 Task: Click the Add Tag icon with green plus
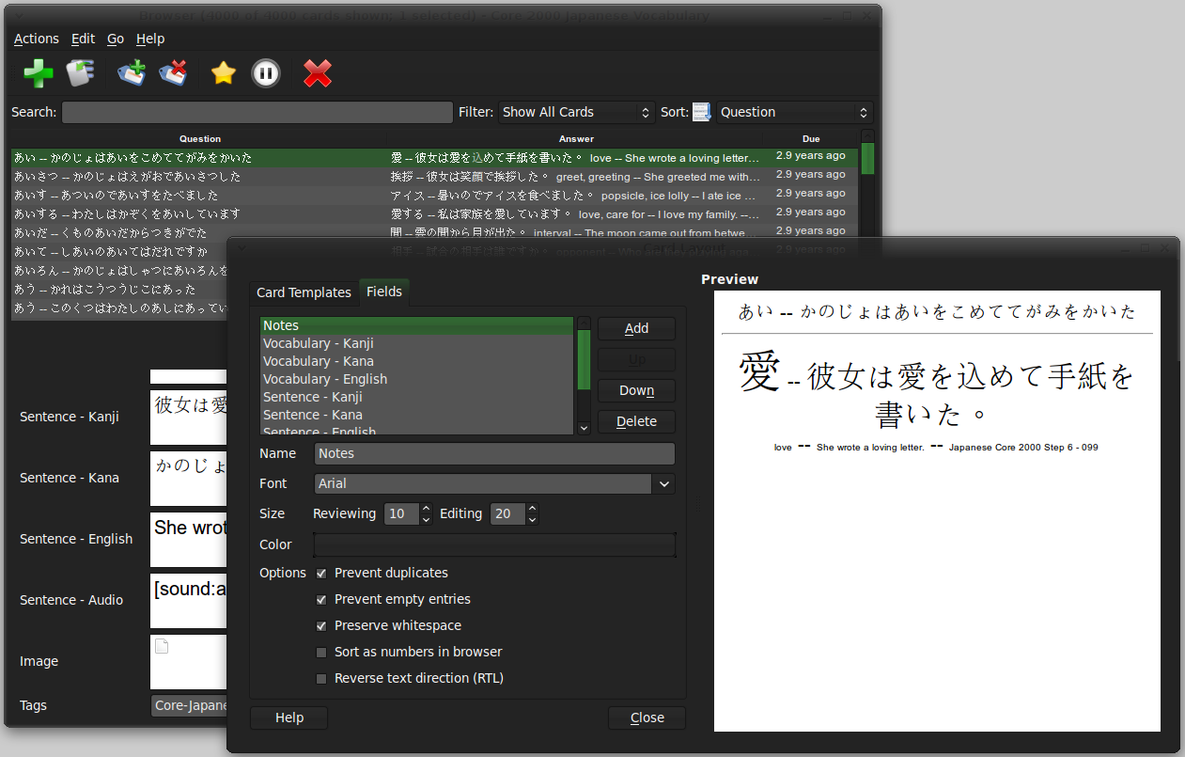pos(132,73)
